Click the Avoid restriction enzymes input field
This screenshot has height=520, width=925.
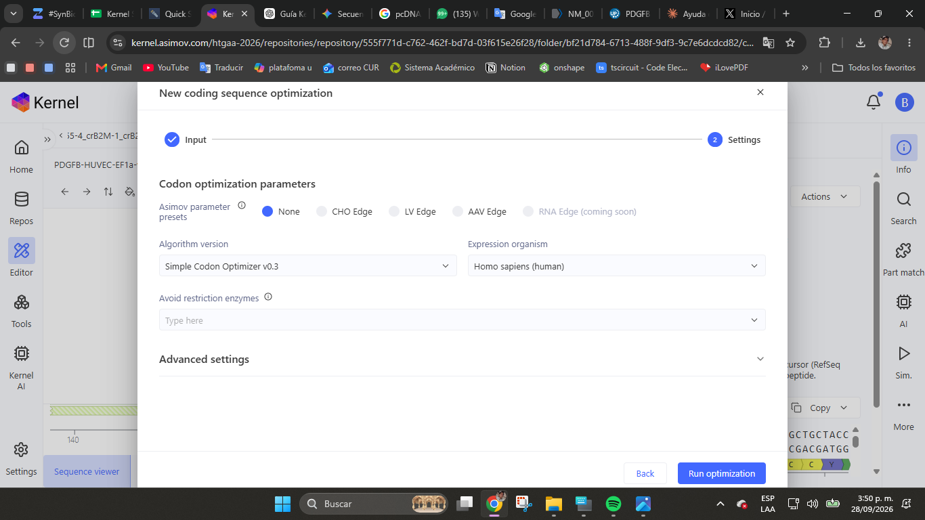(x=462, y=320)
